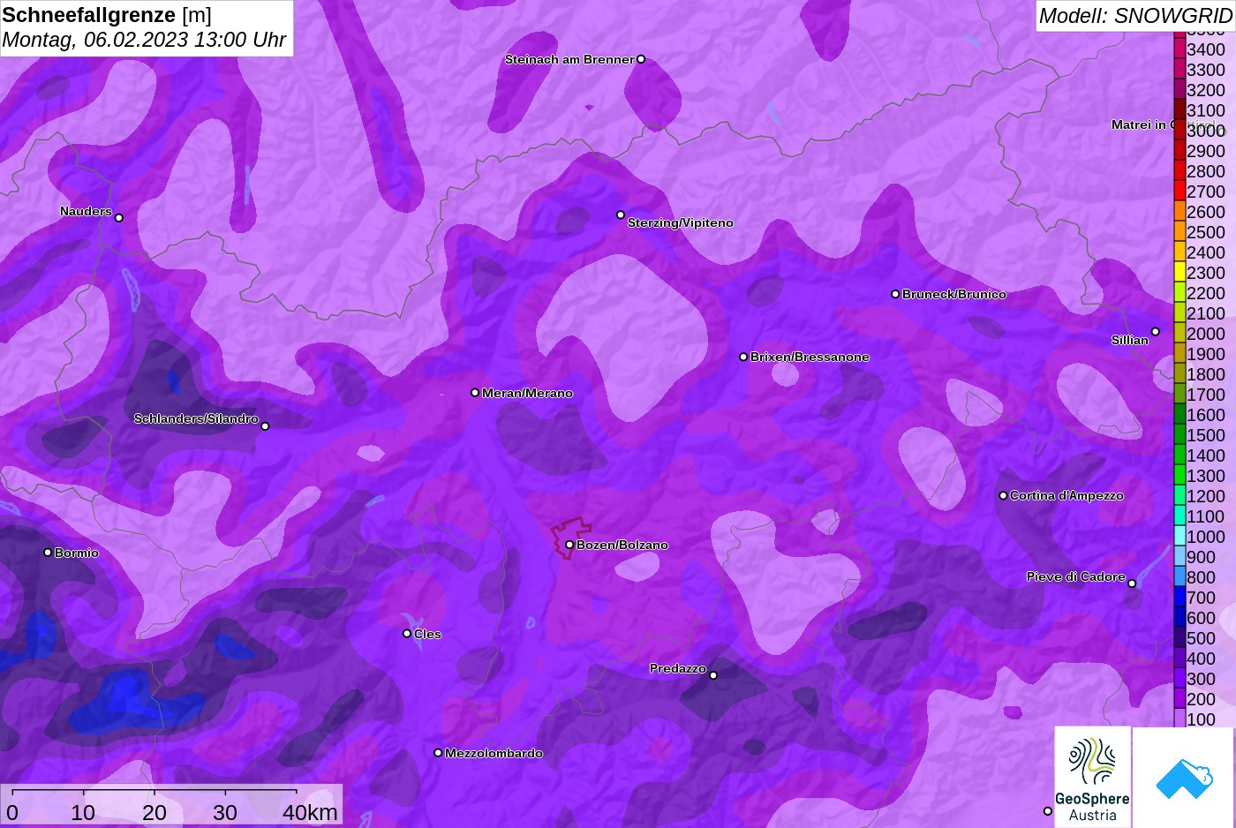This screenshot has height=828, width=1236.
Task: Click the 2500 m orange legend swatch
Action: click(x=1179, y=231)
